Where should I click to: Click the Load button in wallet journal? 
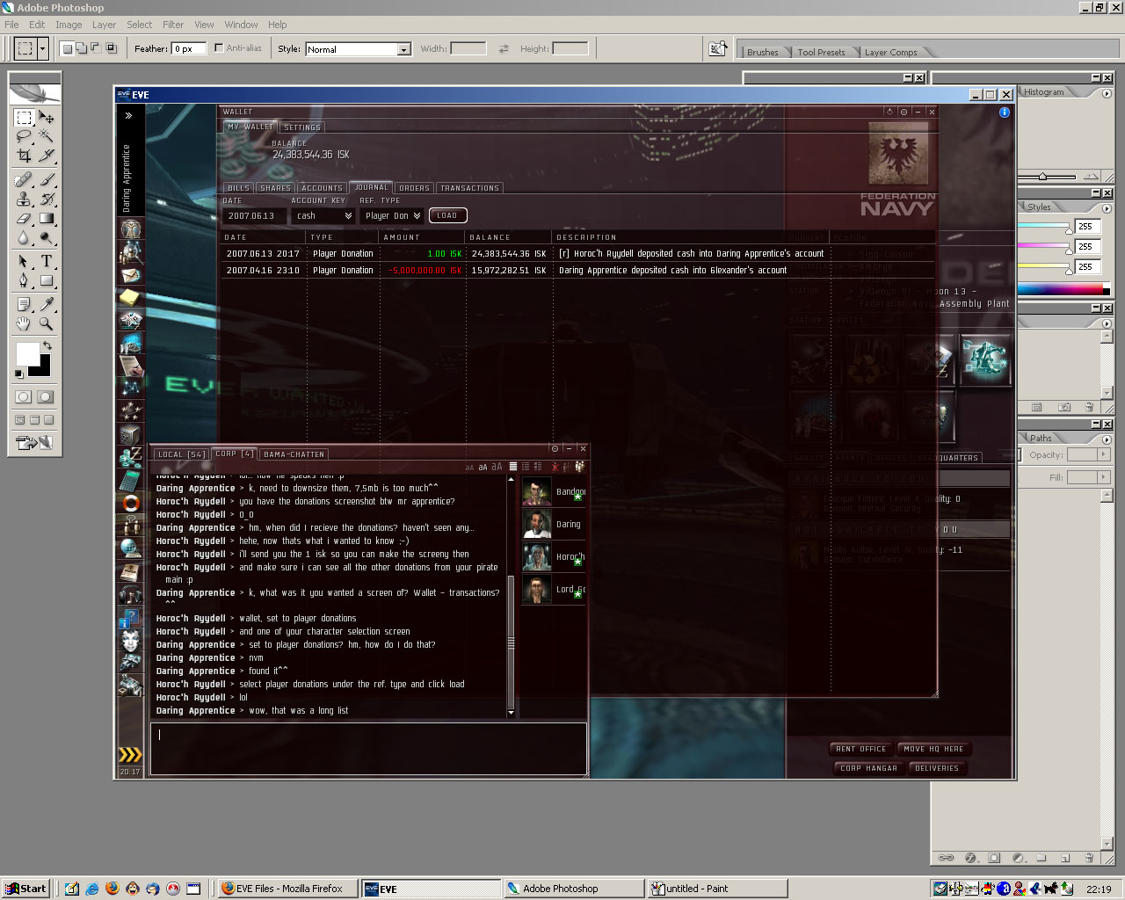447,215
